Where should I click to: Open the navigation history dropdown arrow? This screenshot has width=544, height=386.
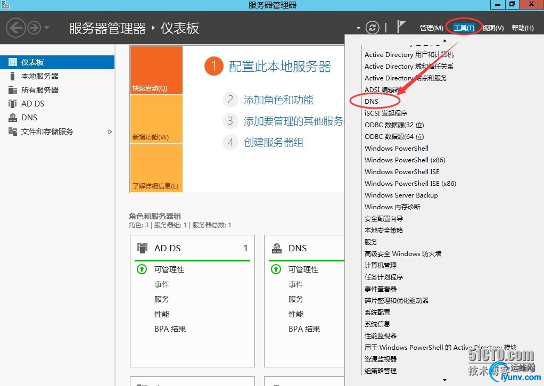(47, 28)
